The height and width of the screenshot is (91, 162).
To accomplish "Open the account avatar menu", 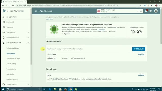I will [x=156, y=11].
